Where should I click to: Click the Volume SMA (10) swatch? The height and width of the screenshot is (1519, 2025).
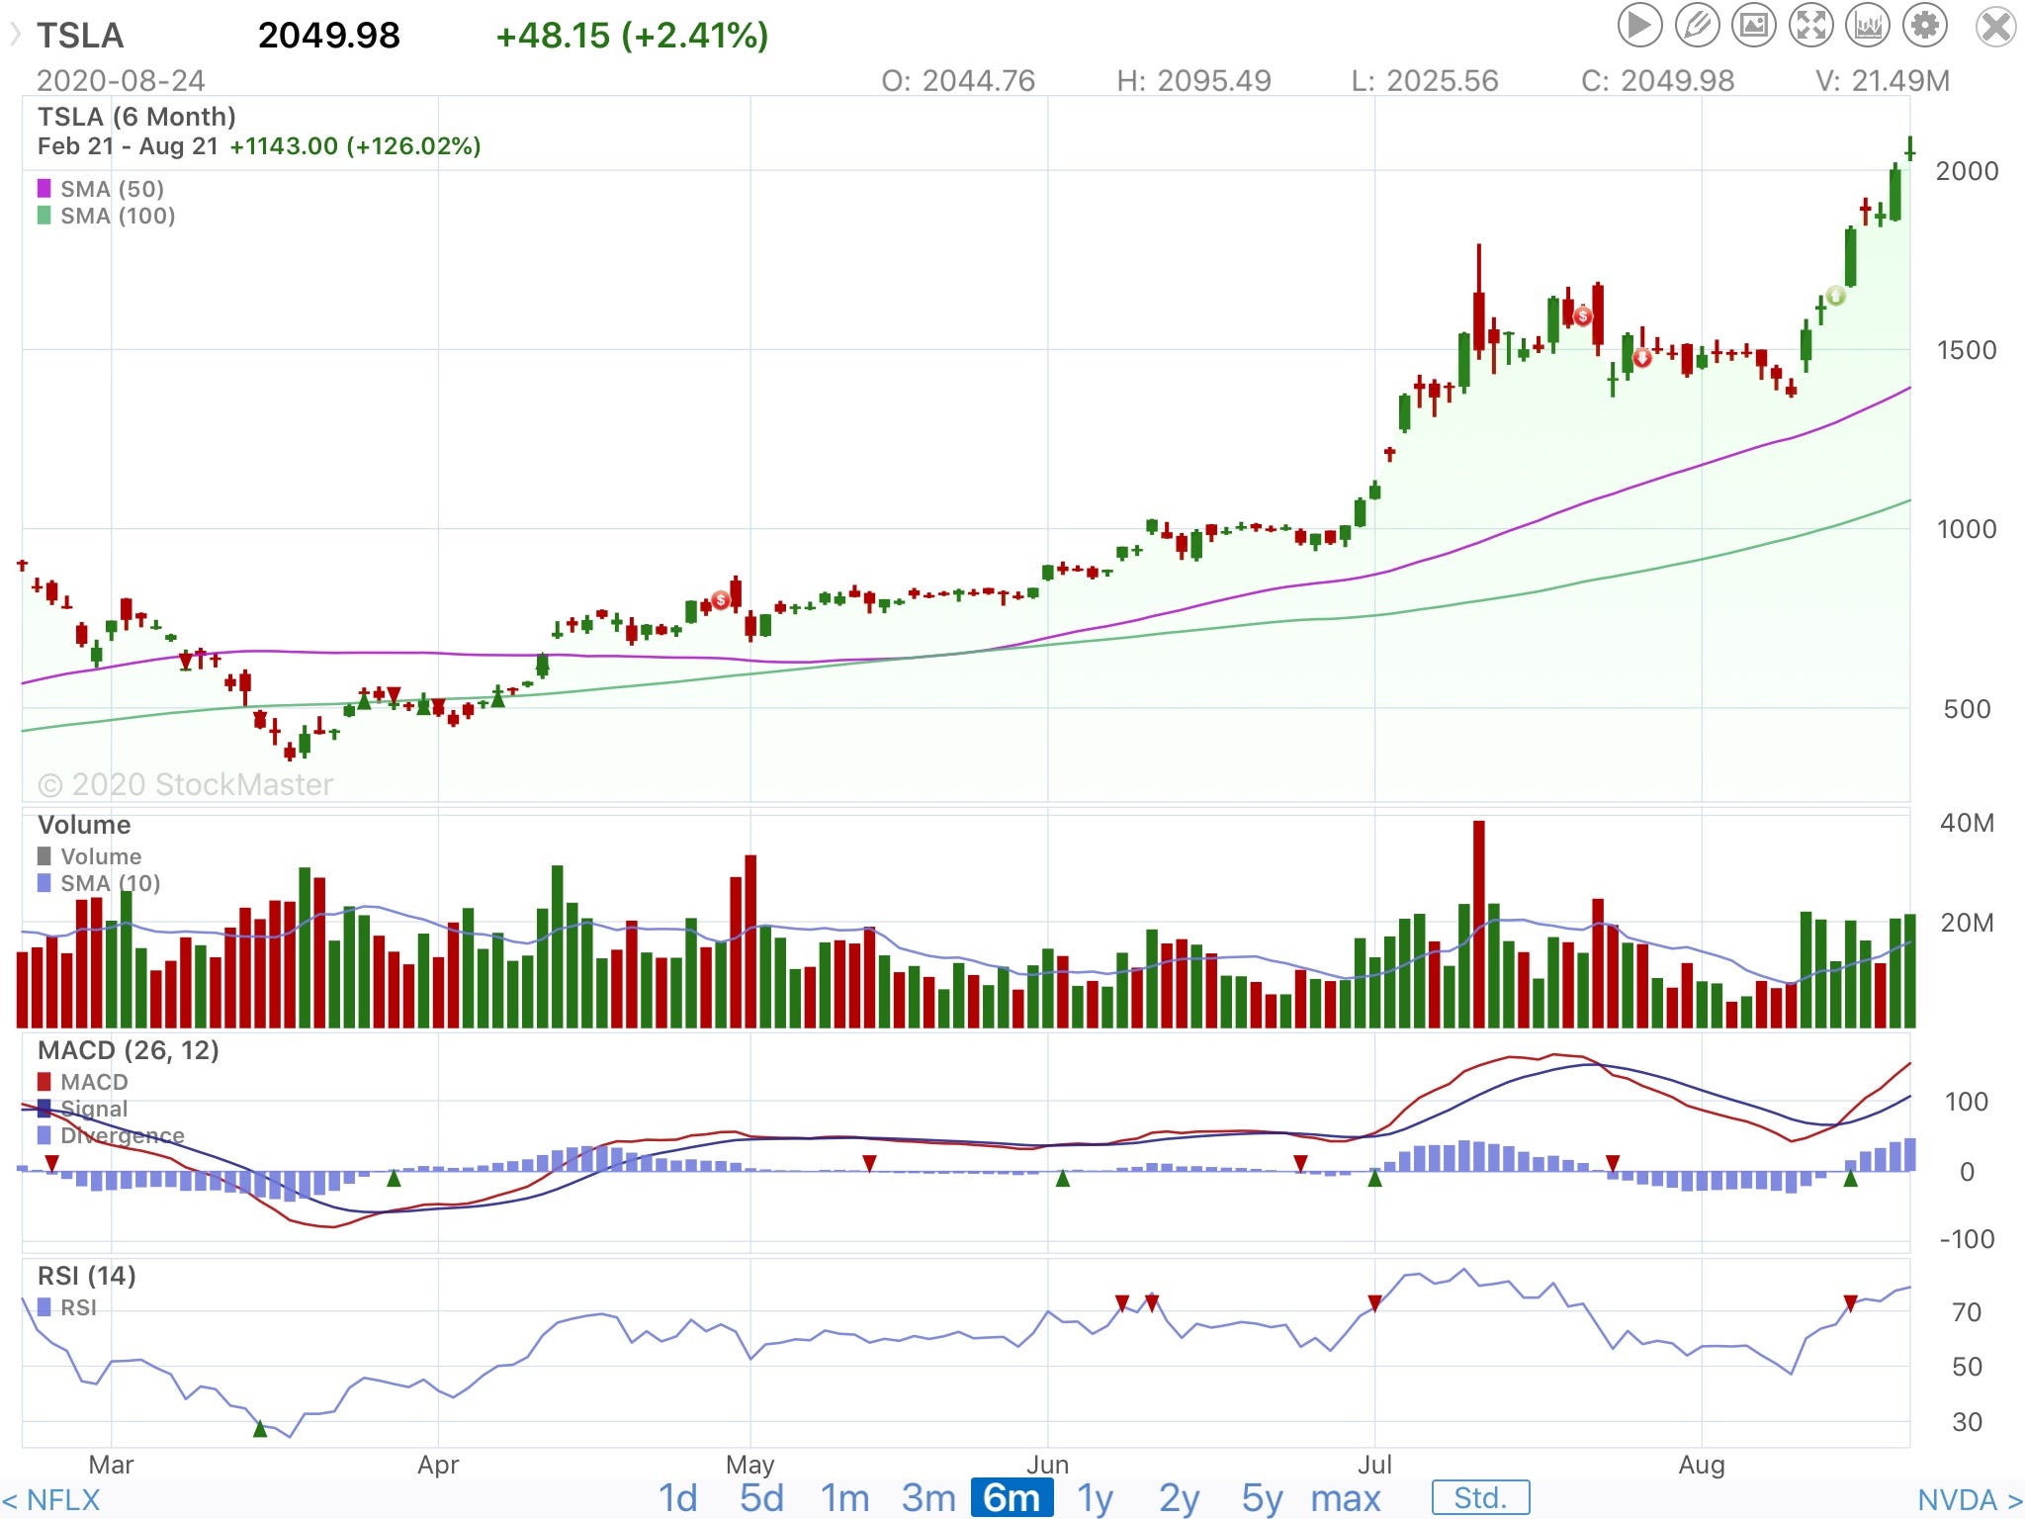(44, 882)
